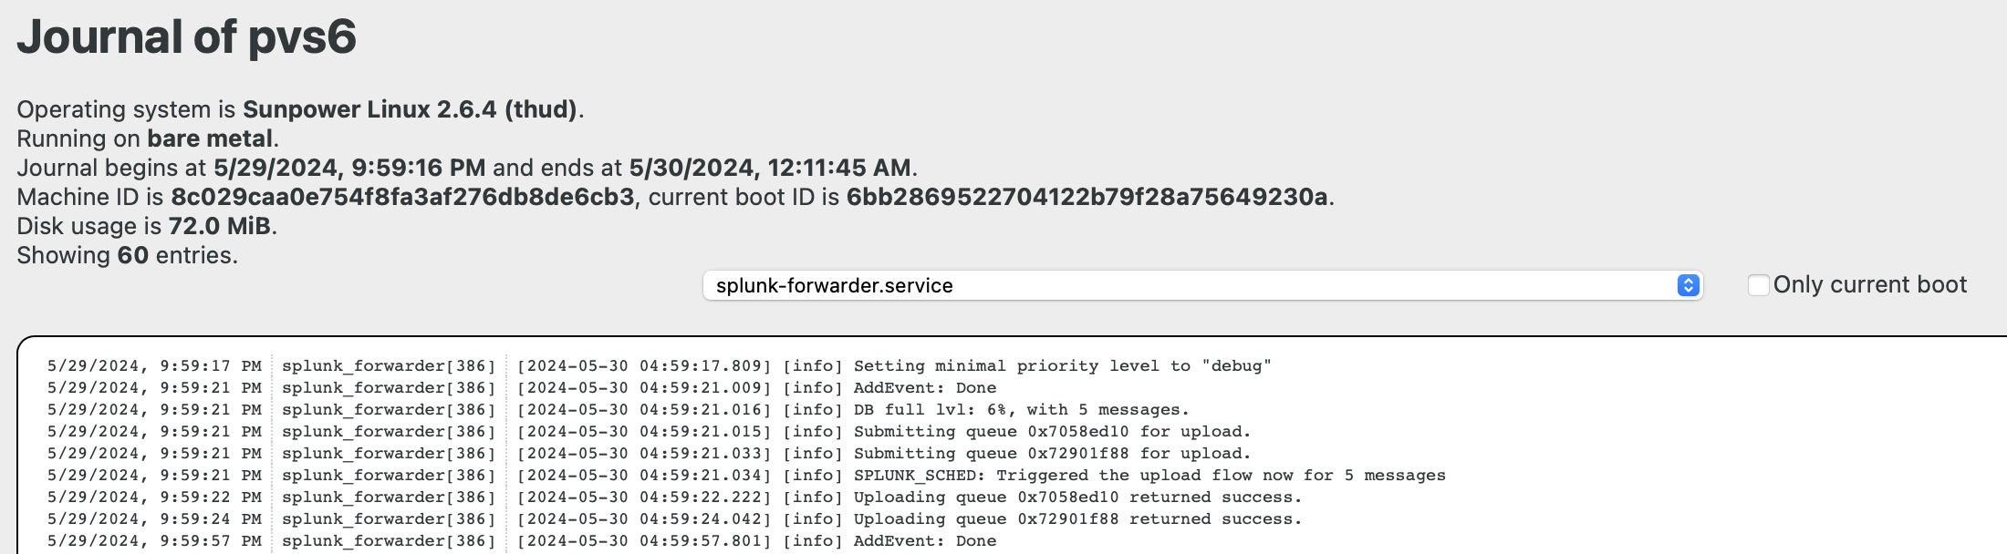Select the SPLUNK_SCHED triggered upload flow entry
This screenshot has height=554, width=2007.
[x=1149, y=476]
